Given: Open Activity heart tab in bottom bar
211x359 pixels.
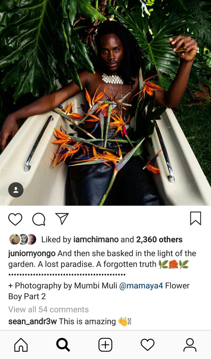Looking at the screenshot, I should point(148,345).
